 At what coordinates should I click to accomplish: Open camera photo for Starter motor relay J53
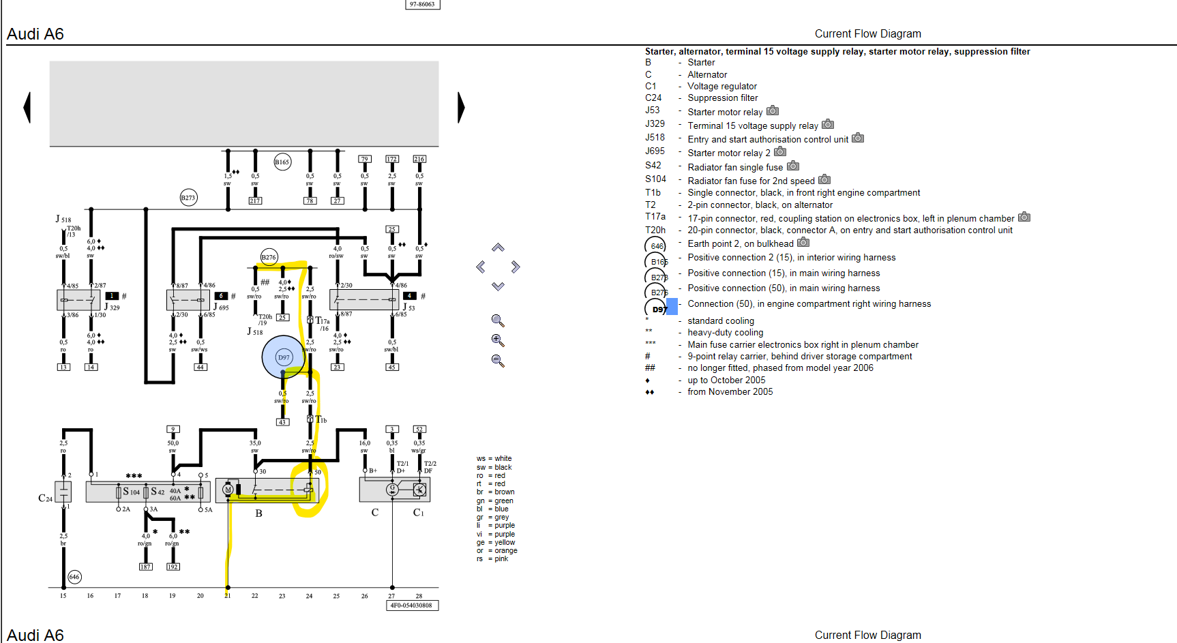click(773, 111)
